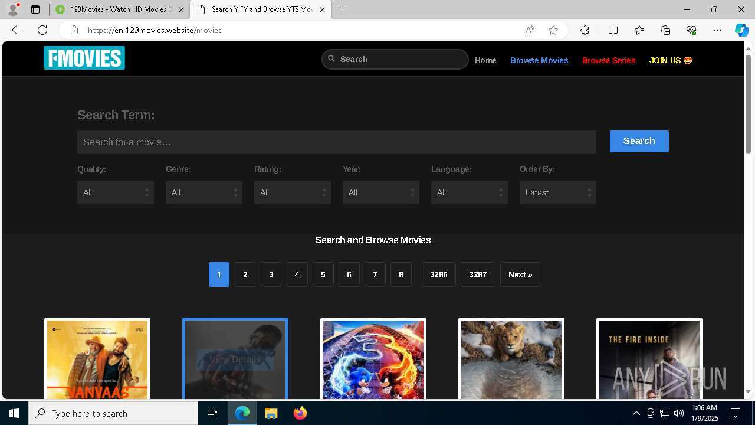Open a new tab with plus icon
Viewport: 755px width, 425px height.
point(342,9)
